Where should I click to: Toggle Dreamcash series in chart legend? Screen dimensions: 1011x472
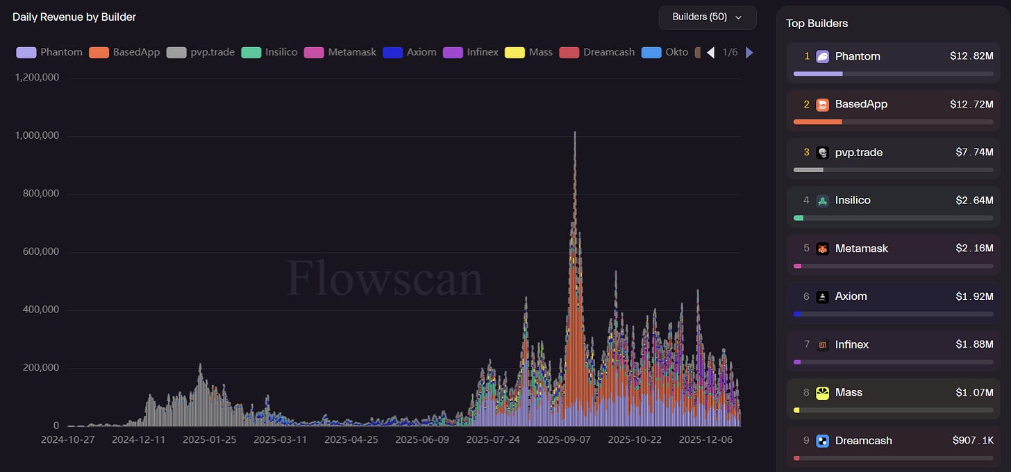[597, 52]
